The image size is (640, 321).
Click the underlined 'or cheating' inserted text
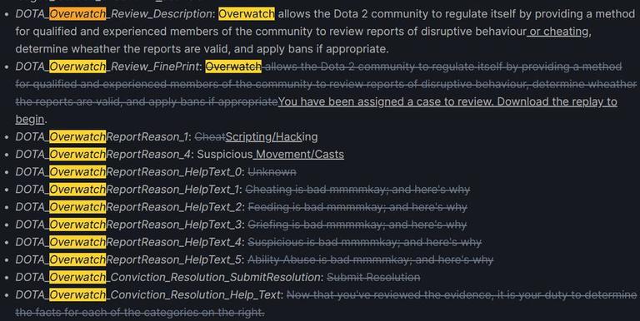click(x=557, y=32)
